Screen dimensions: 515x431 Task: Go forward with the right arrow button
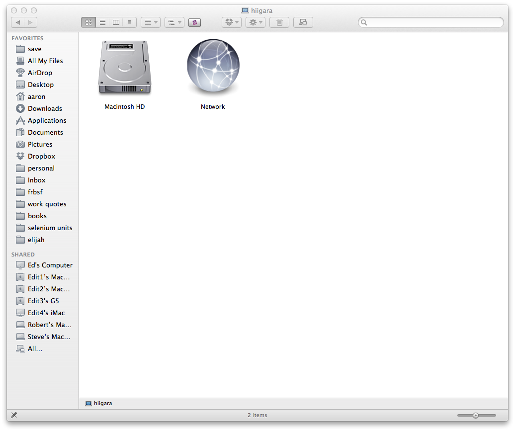click(x=30, y=22)
